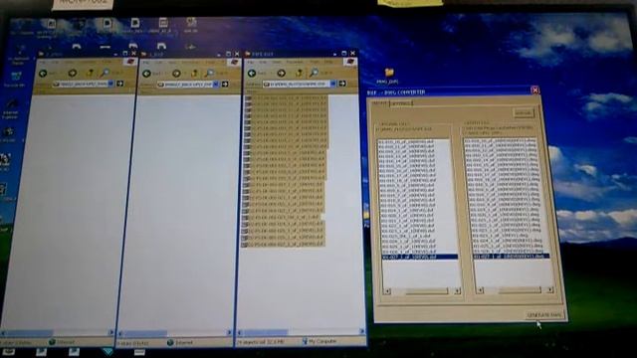Expand address dropdown in leftmost Explorer window
The height and width of the screenshot is (358, 637).
click(x=110, y=84)
